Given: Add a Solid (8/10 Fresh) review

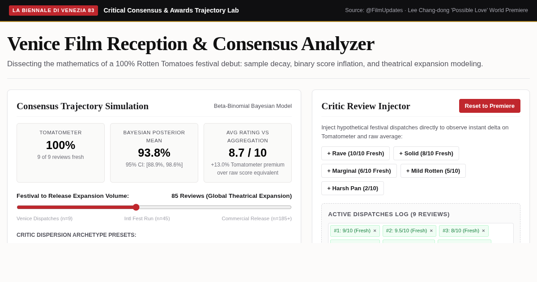Looking at the screenshot, I should (x=426, y=154).
